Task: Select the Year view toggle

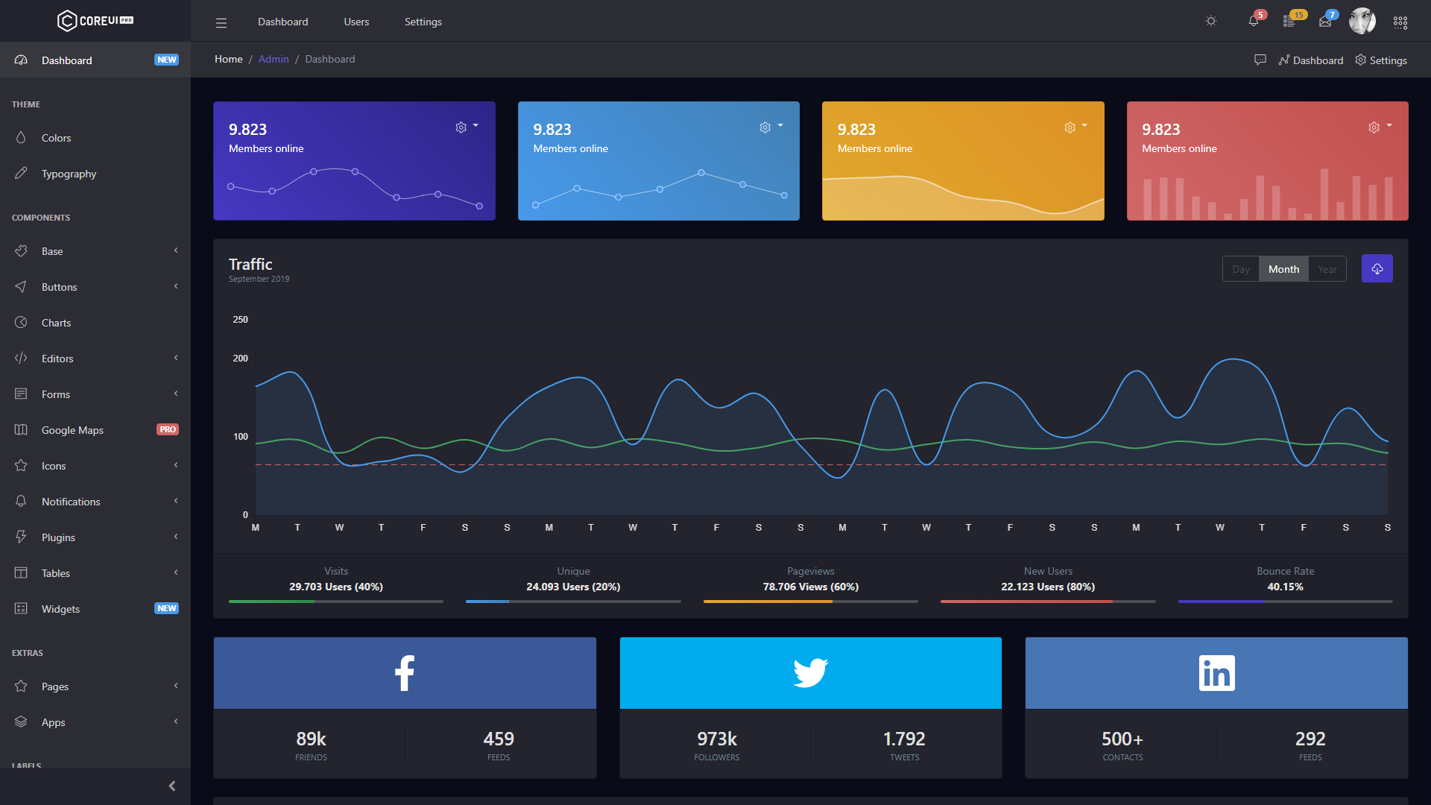Action: pos(1327,268)
